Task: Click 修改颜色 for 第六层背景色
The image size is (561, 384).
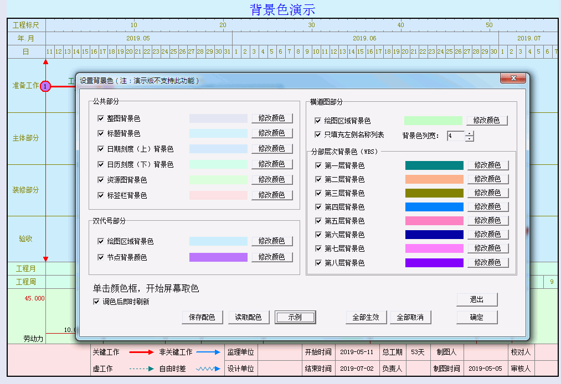Action: (488, 234)
